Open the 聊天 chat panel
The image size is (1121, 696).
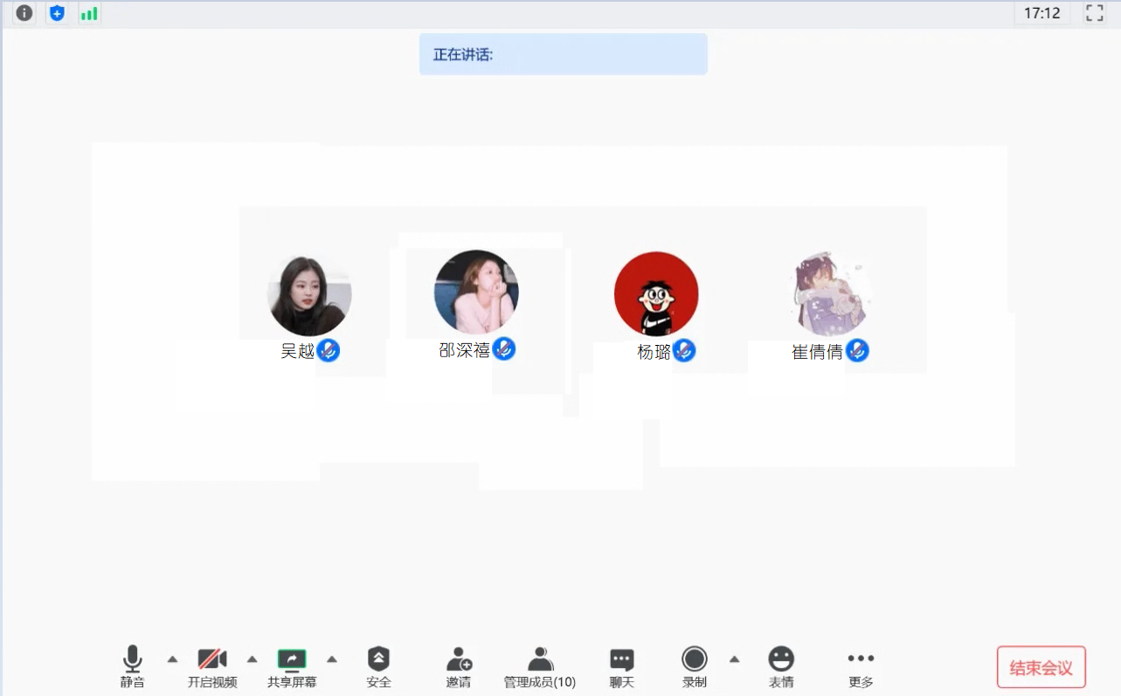click(x=621, y=667)
